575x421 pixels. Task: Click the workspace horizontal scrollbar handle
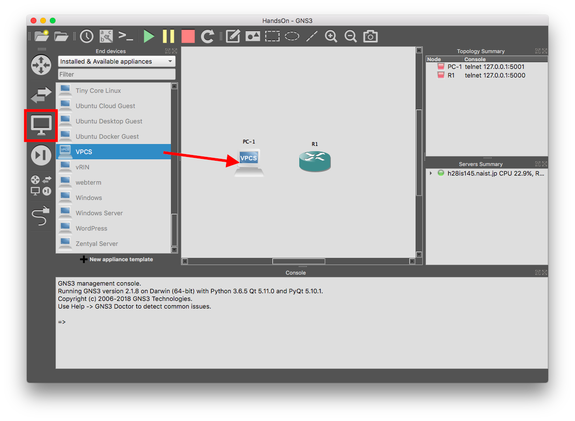(x=299, y=261)
